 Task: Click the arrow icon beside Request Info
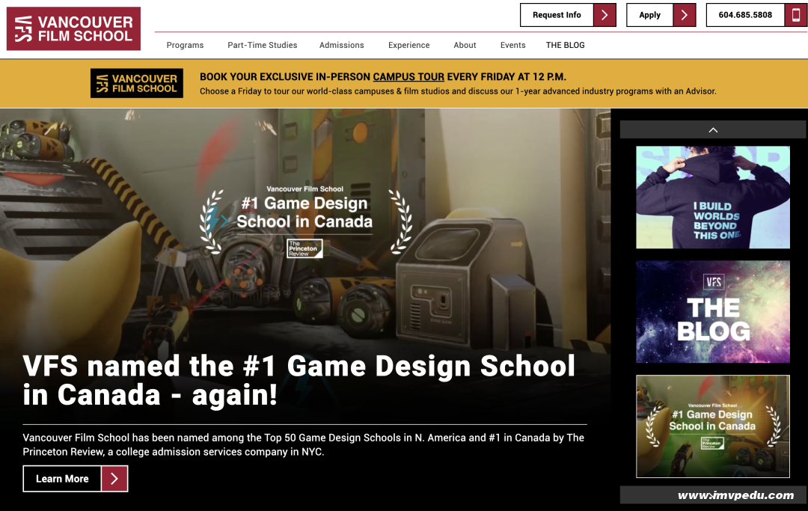pos(605,15)
